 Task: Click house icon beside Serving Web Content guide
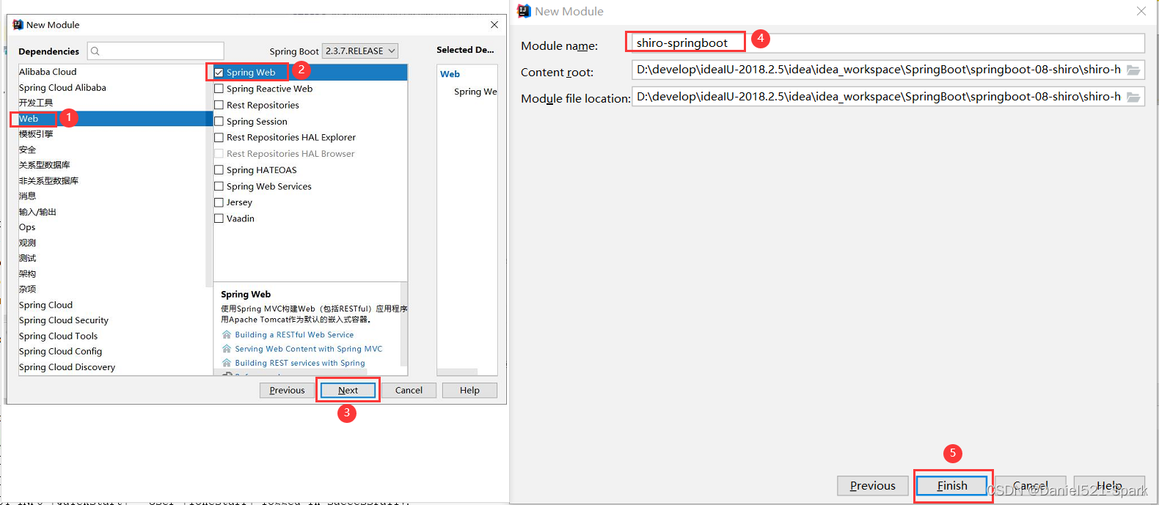click(227, 349)
